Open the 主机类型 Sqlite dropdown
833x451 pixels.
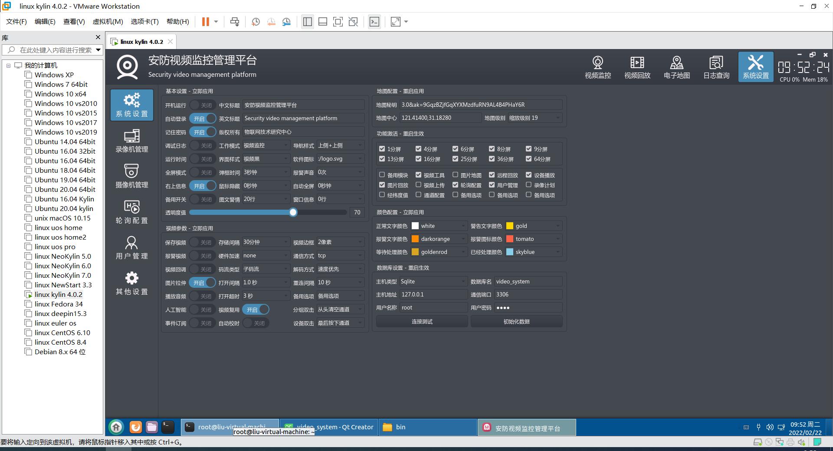433,281
